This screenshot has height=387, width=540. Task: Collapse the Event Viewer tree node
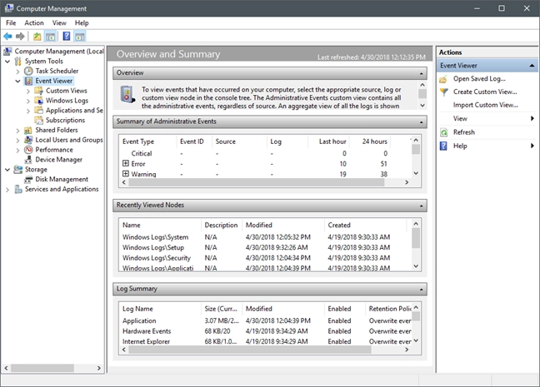[x=17, y=82]
